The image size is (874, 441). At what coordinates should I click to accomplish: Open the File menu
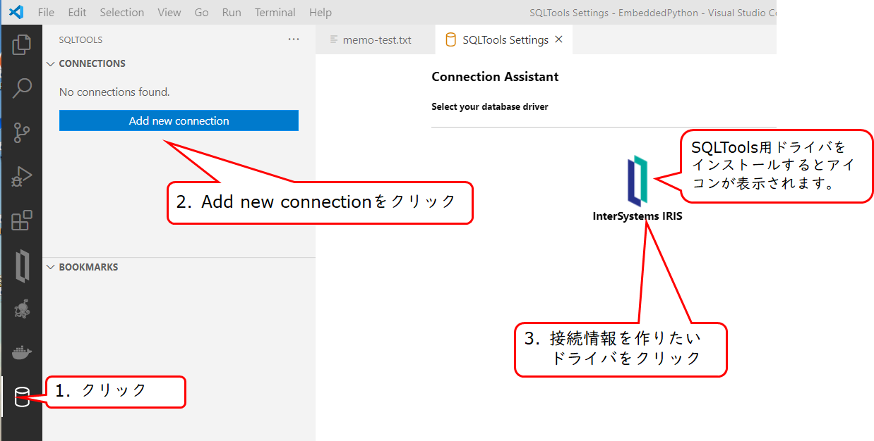click(x=46, y=12)
